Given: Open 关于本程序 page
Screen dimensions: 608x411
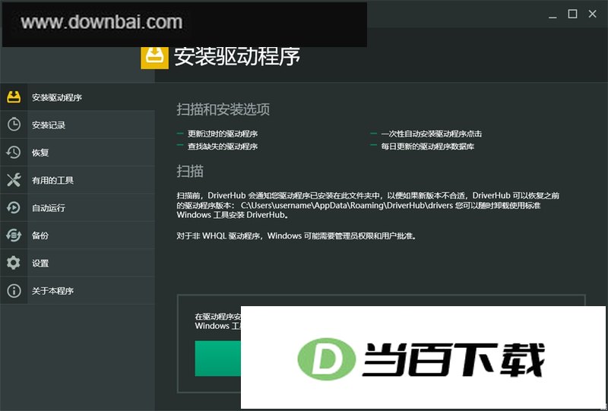Looking at the screenshot, I should click(78, 290).
